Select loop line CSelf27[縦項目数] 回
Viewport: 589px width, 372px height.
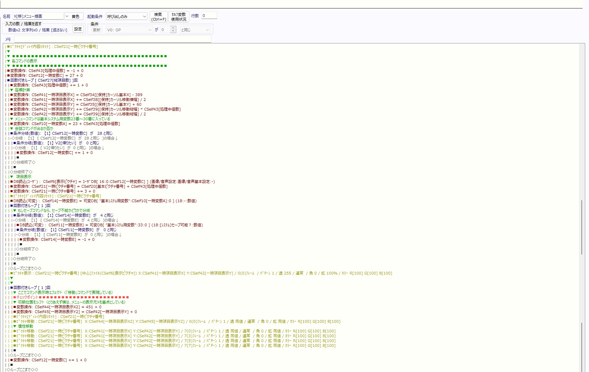(x=44, y=80)
